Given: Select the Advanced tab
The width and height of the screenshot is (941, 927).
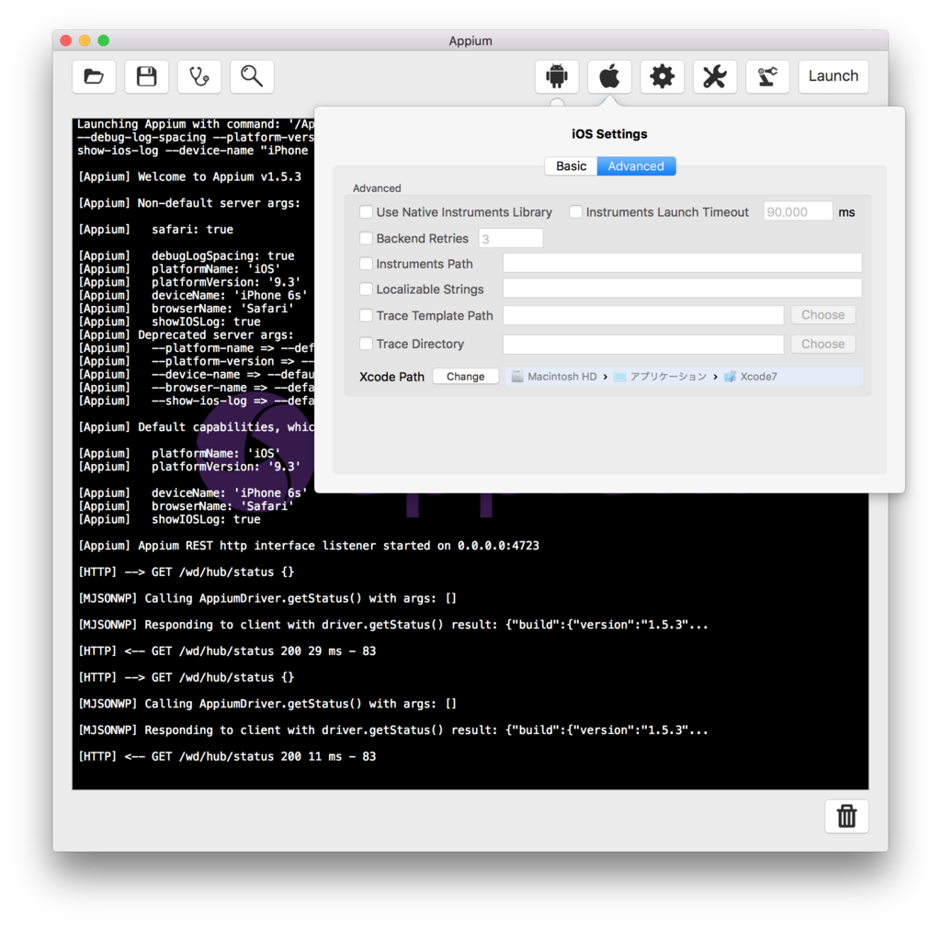Looking at the screenshot, I should (636, 166).
